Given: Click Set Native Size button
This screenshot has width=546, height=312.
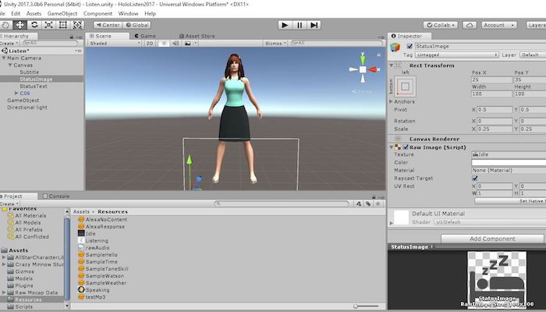Looking at the screenshot, I should pyautogui.click(x=510, y=201).
